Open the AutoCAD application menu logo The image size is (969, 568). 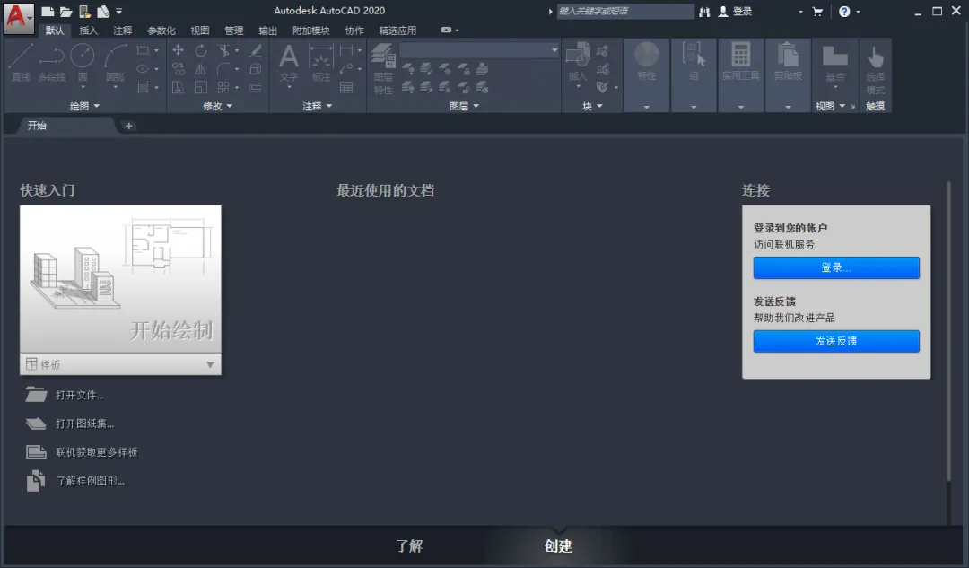point(18,17)
